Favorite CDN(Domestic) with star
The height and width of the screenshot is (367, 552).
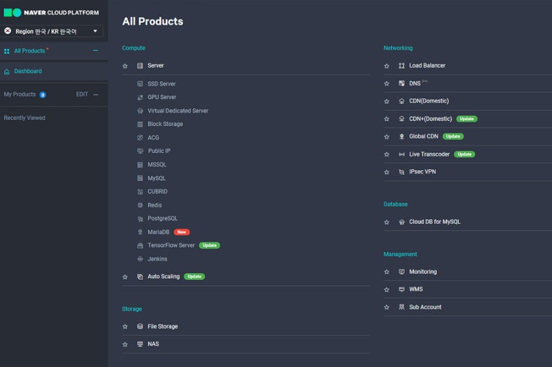[386, 101]
